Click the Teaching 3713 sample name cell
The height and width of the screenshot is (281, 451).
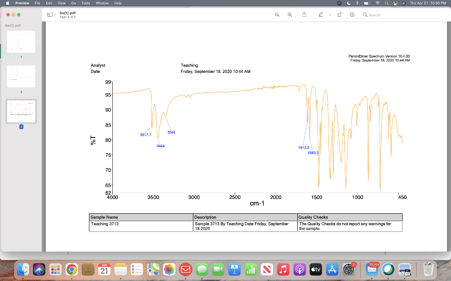point(141,226)
